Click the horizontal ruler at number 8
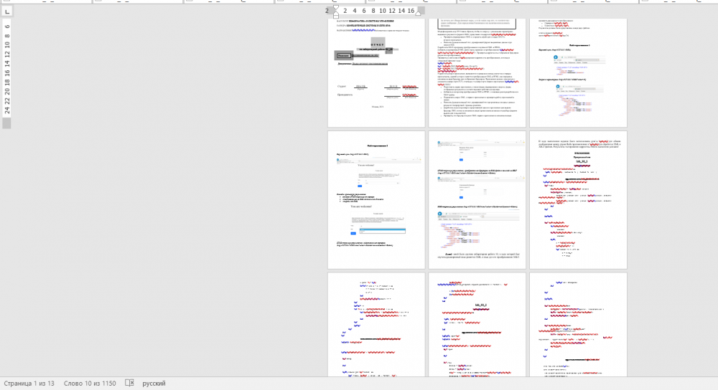Image resolution: width=718 pixels, height=390 pixels. pos(373,11)
